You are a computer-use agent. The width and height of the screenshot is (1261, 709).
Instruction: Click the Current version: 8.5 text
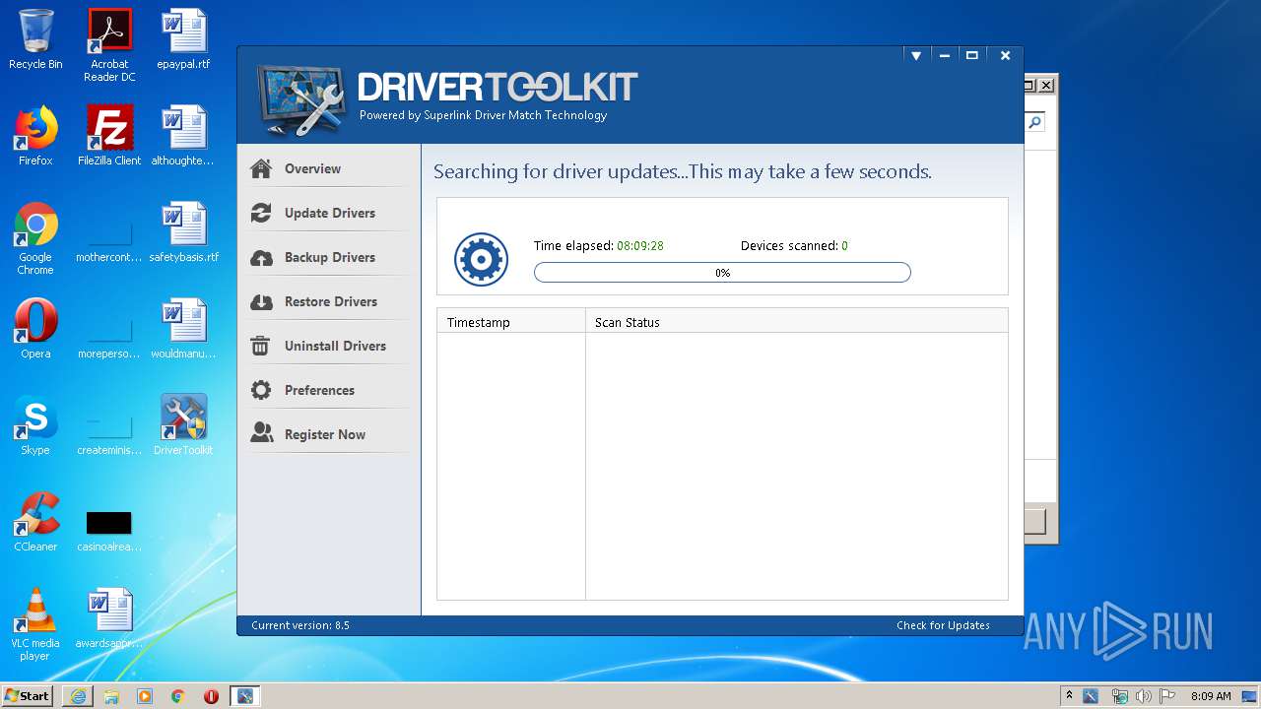coord(300,625)
